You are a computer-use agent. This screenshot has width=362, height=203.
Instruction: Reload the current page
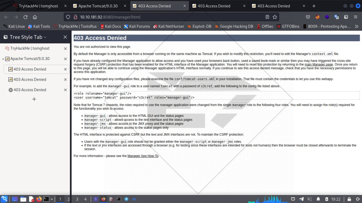point(25,17)
